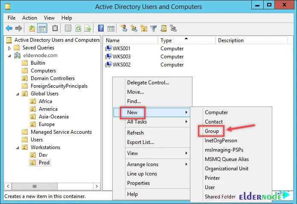Image resolution: width=297 pixels, height=204 pixels.
Task: Select Printer in New submenu
Action: point(213,178)
